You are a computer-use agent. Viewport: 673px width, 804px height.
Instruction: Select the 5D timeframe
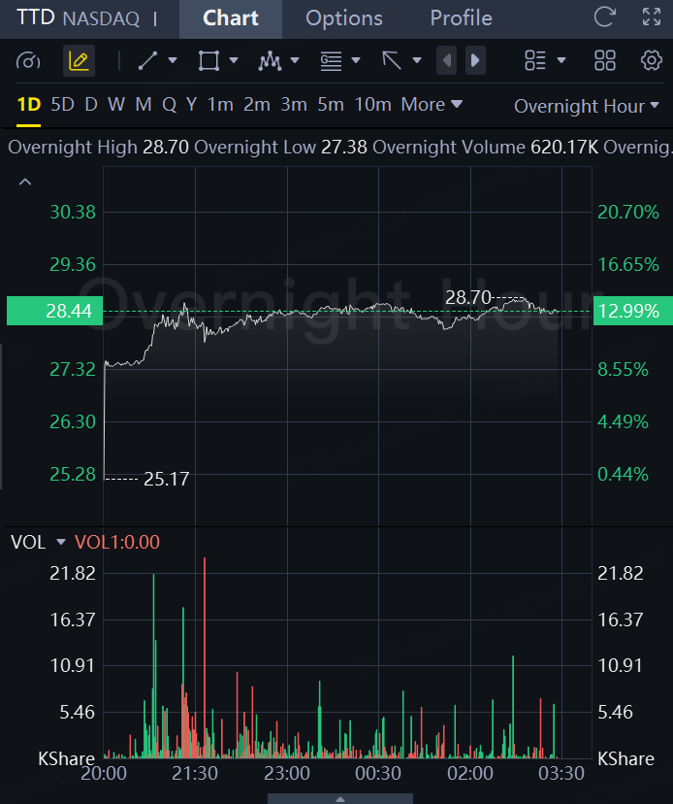pyautogui.click(x=62, y=105)
